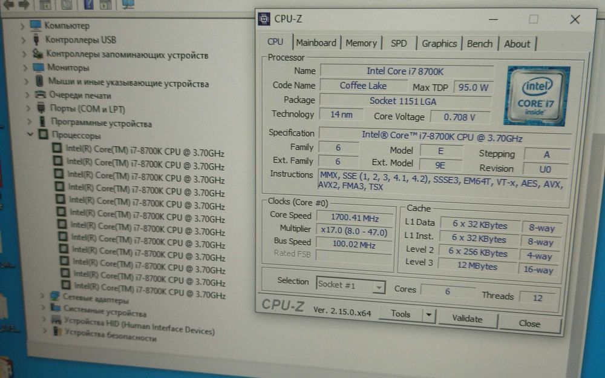Select Устройства безопасности tree item
Screen dimensions: 605x378
(111, 335)
